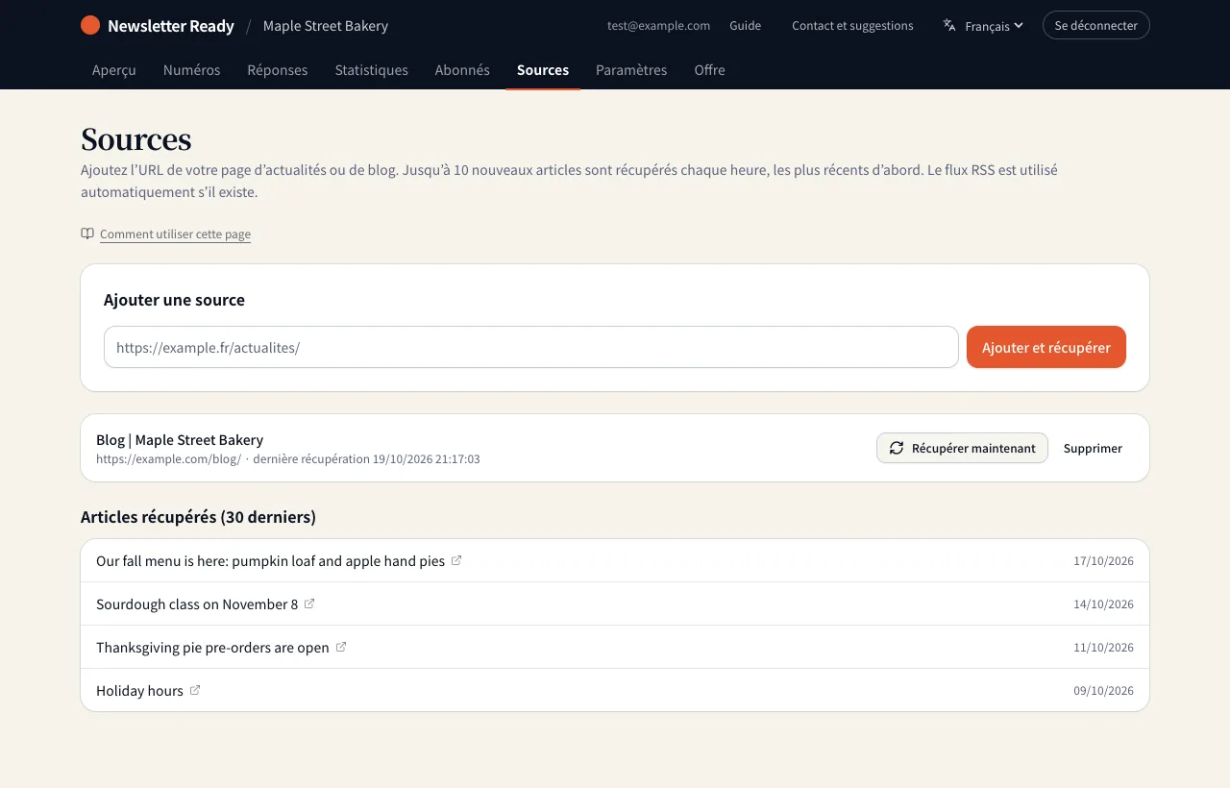This screenshot has width=1230, height=788.
Task: Switch to the Abonnés tab
Action: (462, 70)
